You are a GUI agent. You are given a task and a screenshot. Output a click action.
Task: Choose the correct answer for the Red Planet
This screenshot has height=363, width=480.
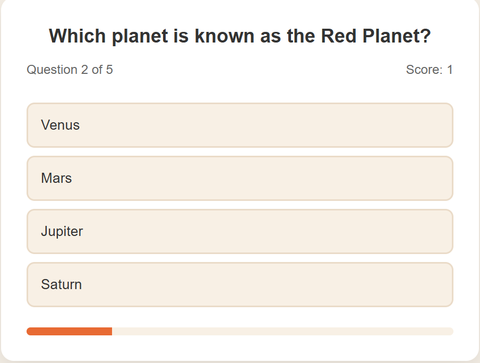tap(239, 178)
